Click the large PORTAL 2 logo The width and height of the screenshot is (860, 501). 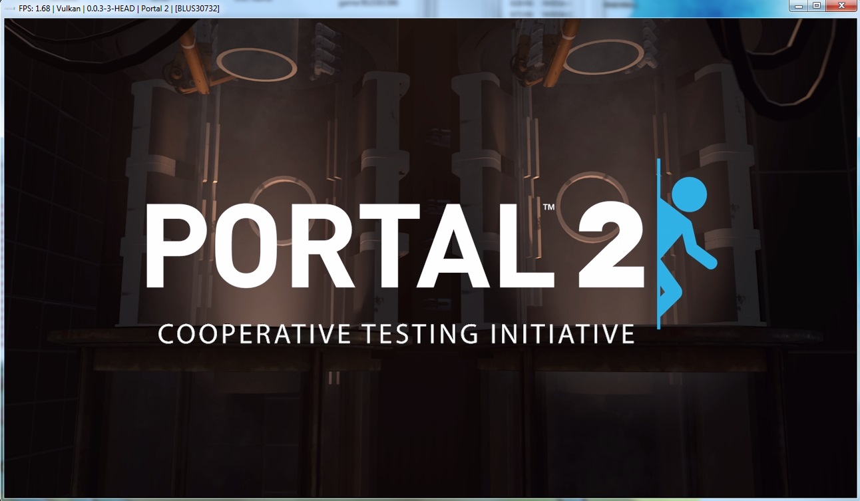395,244
